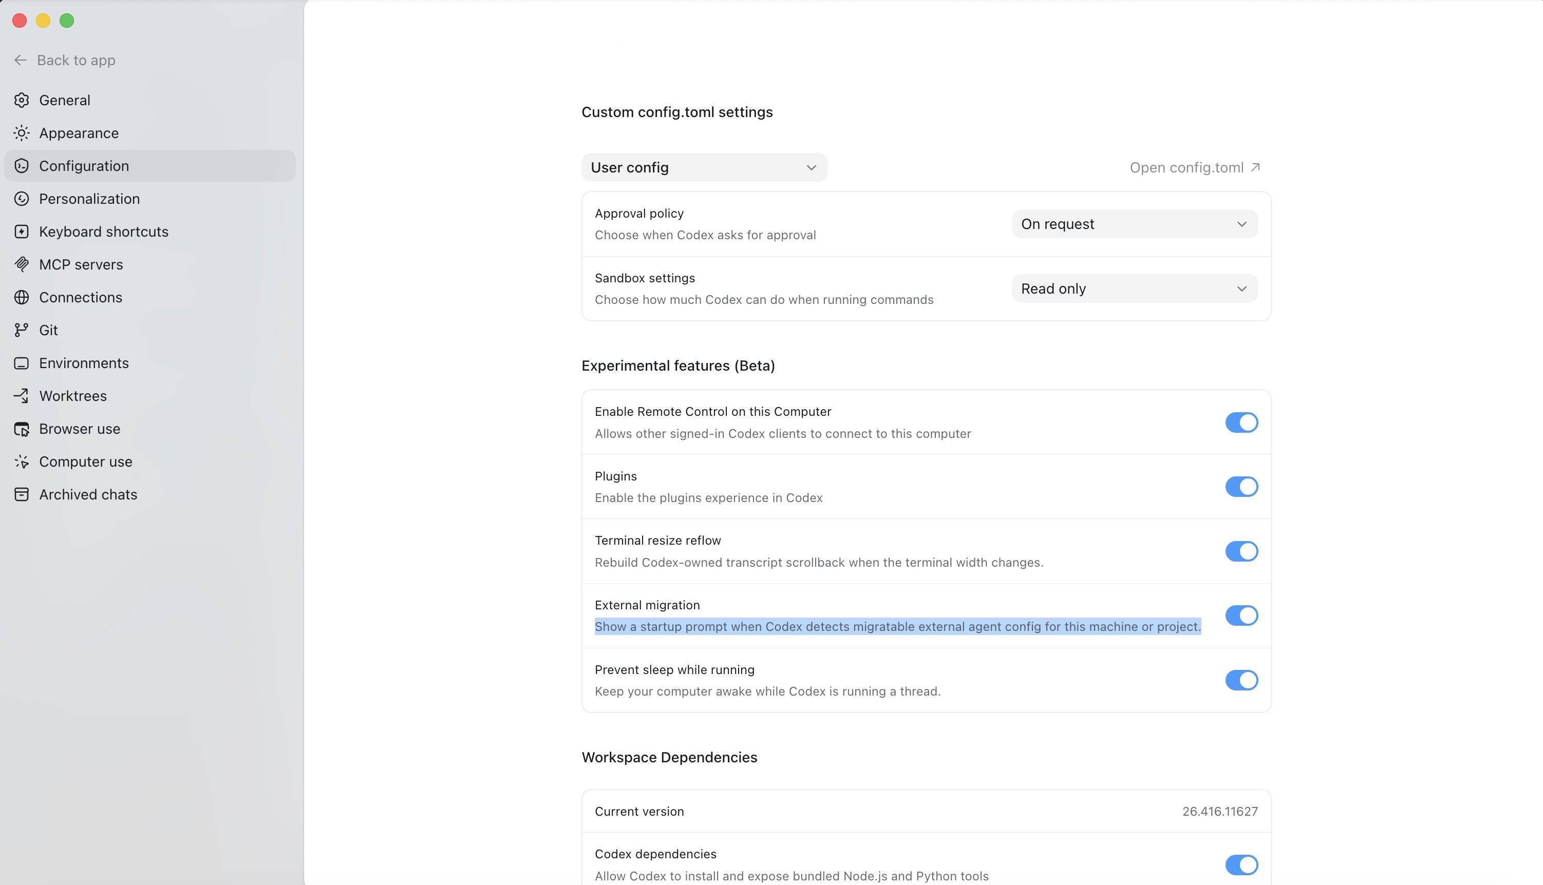Click the Current version label
This screenshot has height=885, width=1543.
tap(639, 812)
